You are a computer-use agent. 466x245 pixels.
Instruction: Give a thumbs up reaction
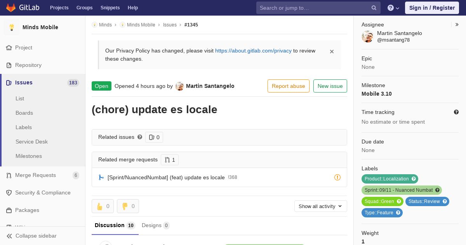click(103, 206)
